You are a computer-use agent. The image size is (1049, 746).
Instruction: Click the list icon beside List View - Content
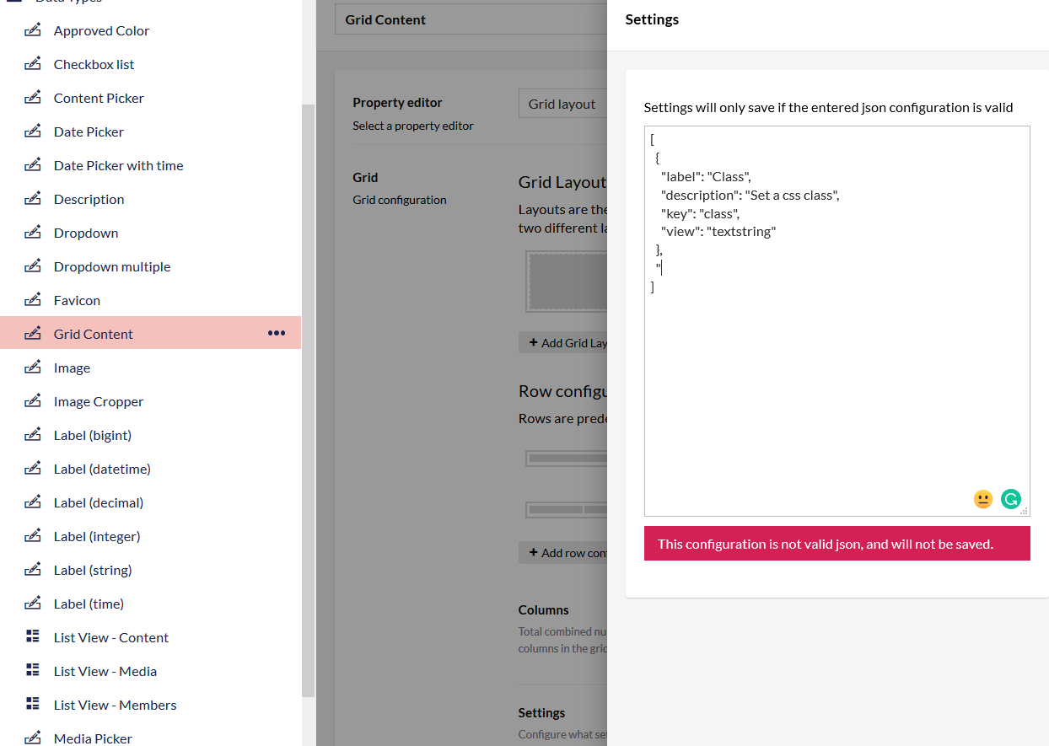click(x=32, y=636)
